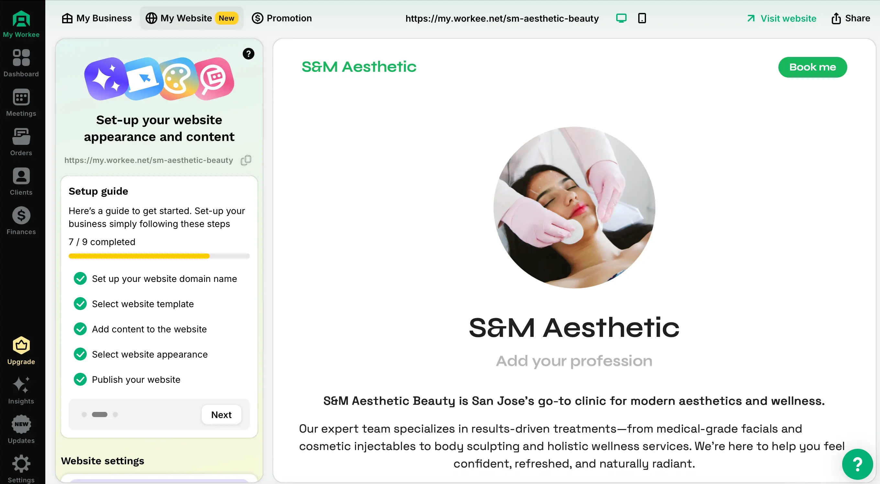Switch to the desktop preview icon
This screenshot has width=880, height=484.
621,18
